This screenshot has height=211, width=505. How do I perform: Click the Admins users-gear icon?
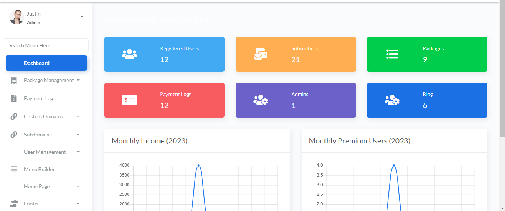point(260,100)
